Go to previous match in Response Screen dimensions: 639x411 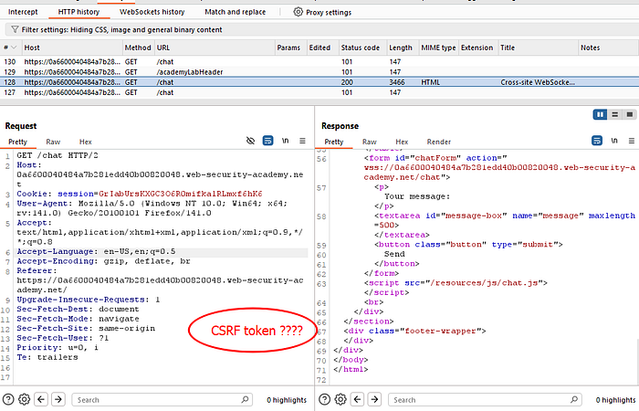[358, 399]
